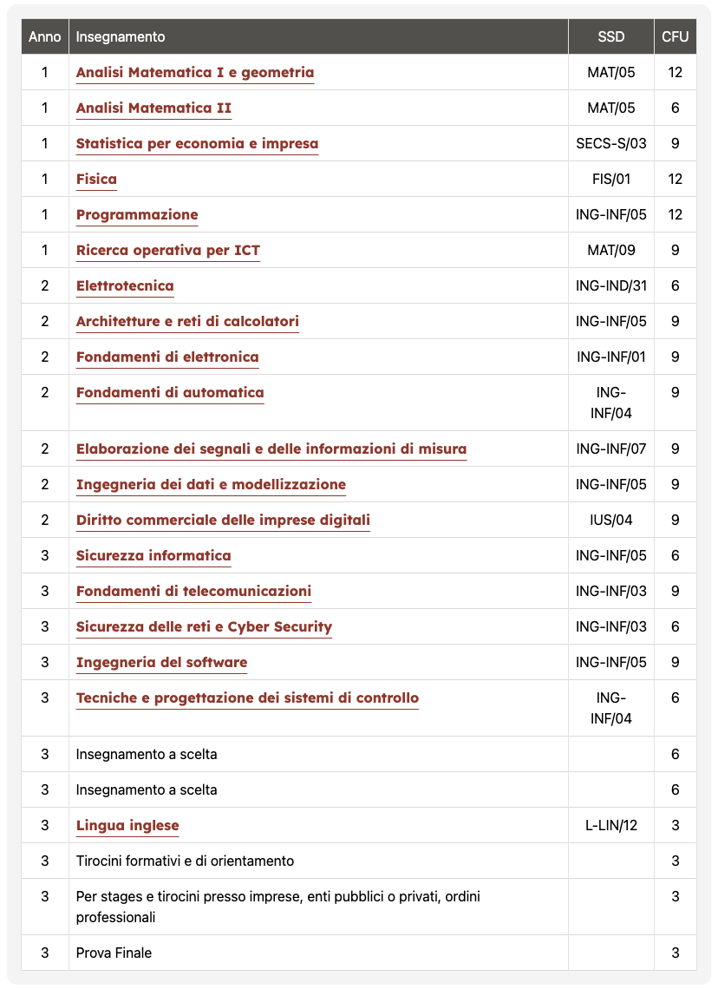Open the Analisi Matematica I e geometria course
The image size is (718, 989).
pyautogui.click(x=195, y=73)
